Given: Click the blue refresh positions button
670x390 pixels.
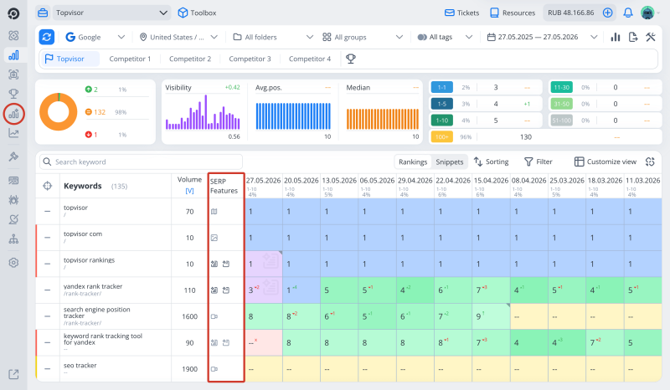Looking at the screenshot, I should coord(47,37).
